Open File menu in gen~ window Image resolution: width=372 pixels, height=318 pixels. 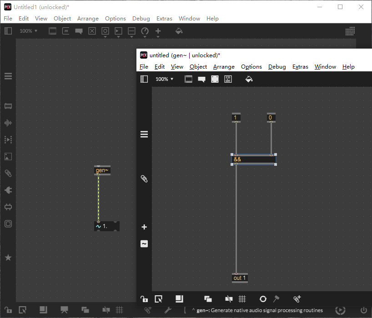tap(144, 67)
